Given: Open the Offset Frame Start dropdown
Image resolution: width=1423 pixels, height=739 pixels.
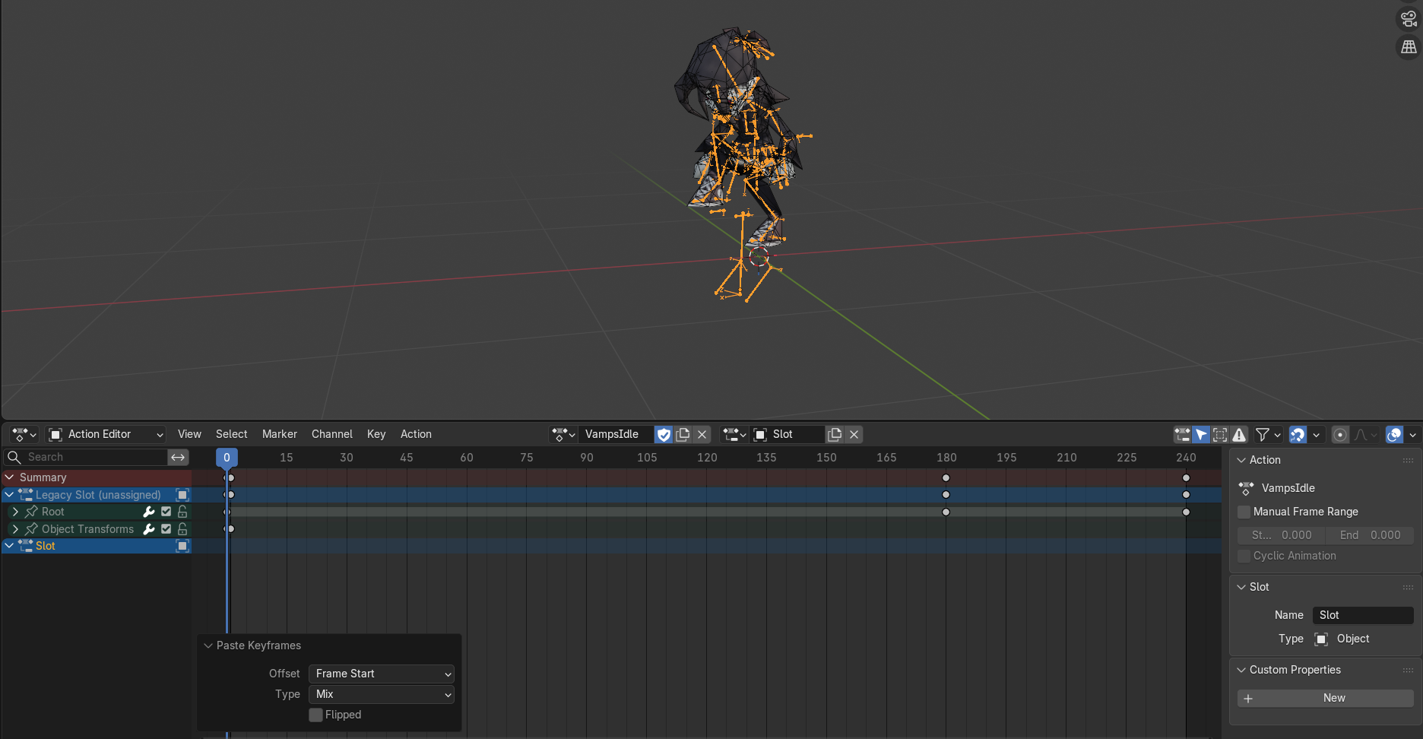Looking at the screenshot, I should (x=381, y=674).
